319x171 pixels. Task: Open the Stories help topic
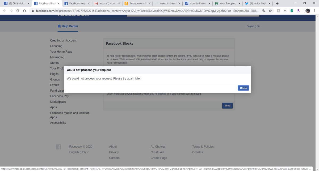[55, 63]
